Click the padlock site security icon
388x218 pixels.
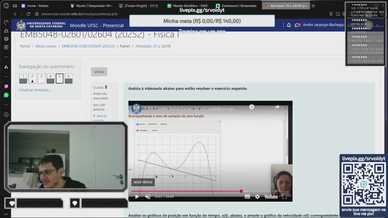(37, 14)
